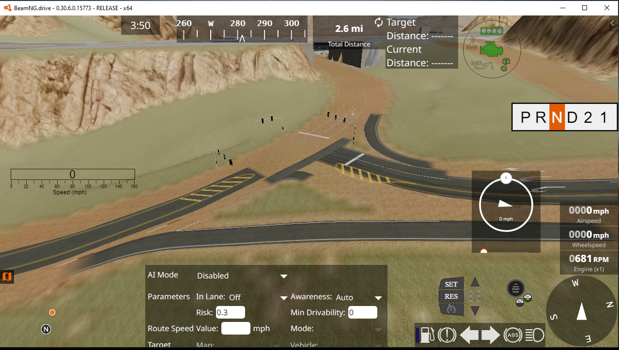Image resolution: width=619 pixels, height=350 pixels.
Task: Toggle the H2 drive mode button
Action: point(519,302)
